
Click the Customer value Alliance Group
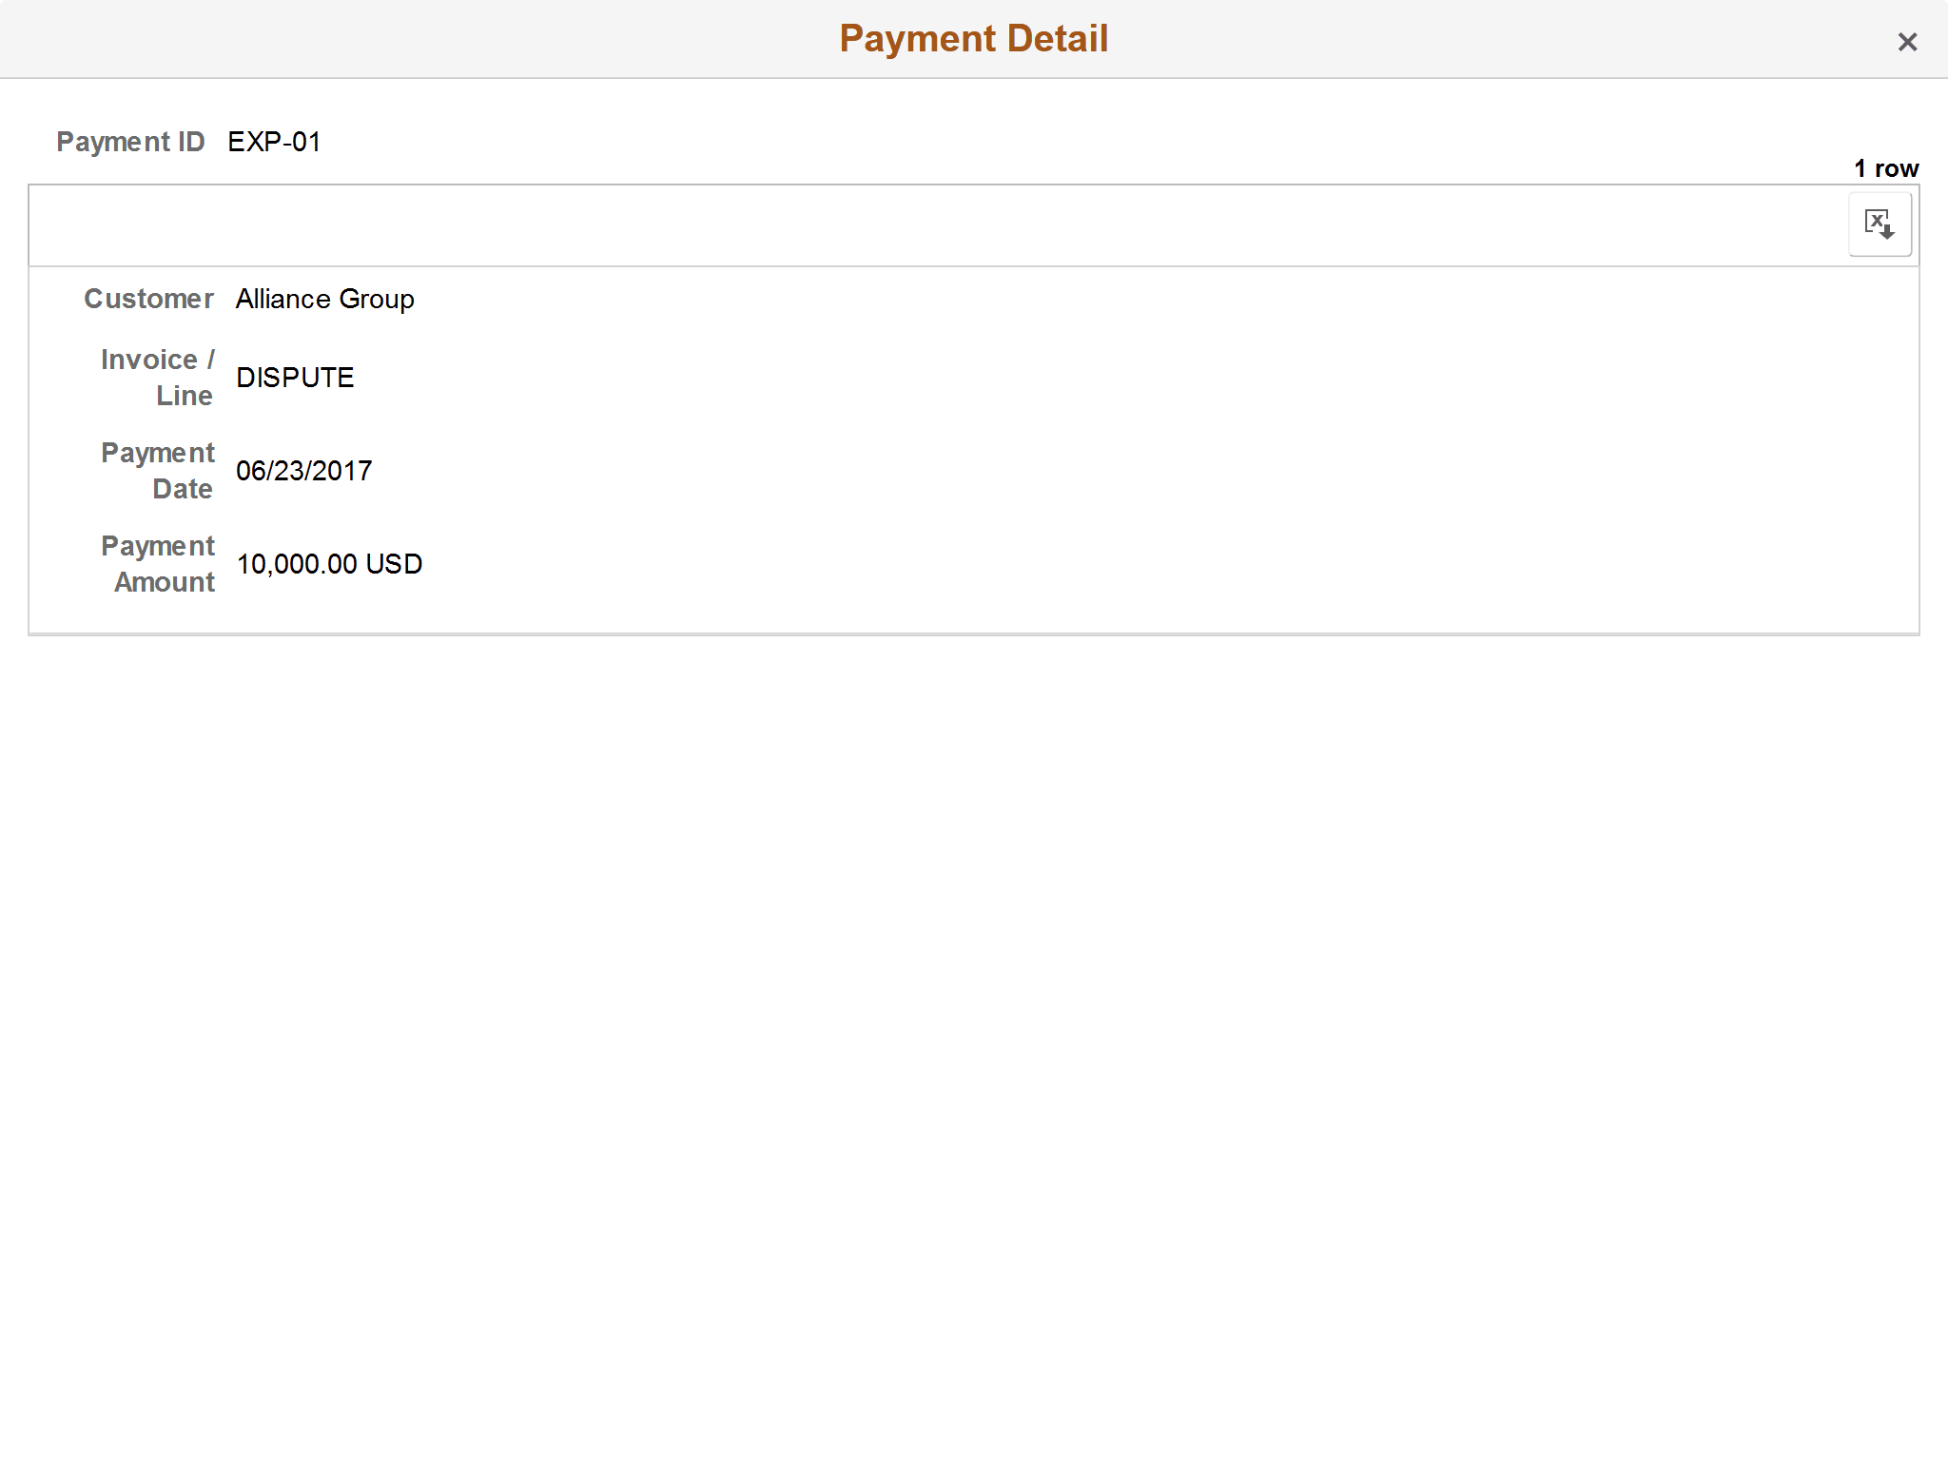324,299
